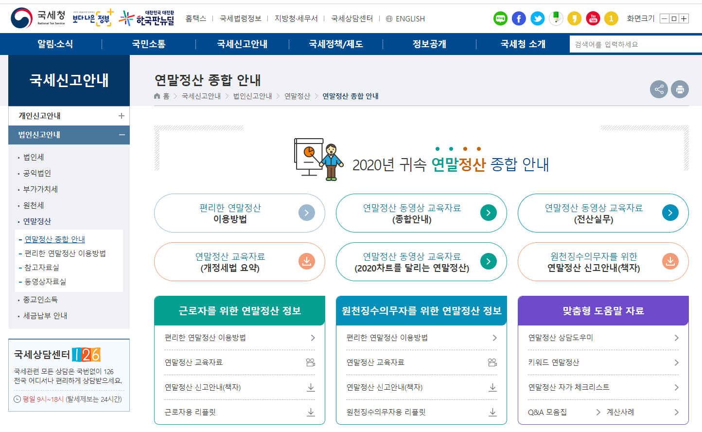Viewport: 702px width, 432px height.
Task: Click the search input field
Action: (x=635, y=44)
